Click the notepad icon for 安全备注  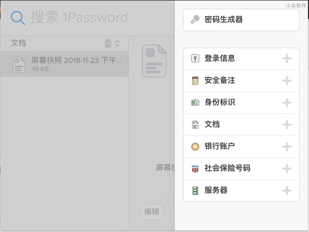(195, 80)
